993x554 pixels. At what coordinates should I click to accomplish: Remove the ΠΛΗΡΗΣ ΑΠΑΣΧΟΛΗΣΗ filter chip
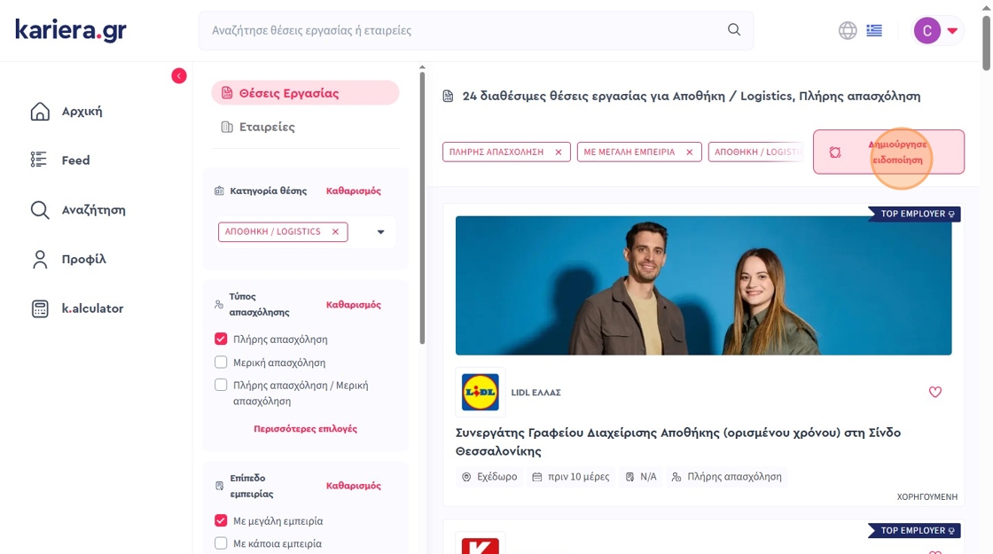point(558,152)
